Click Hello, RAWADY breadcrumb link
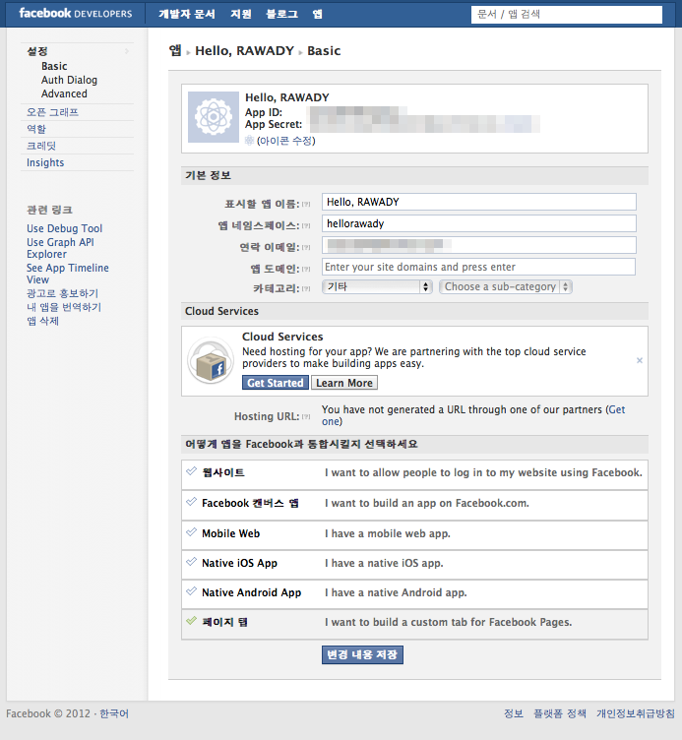The height and width of the screenshot is (740, 682). 244,50
